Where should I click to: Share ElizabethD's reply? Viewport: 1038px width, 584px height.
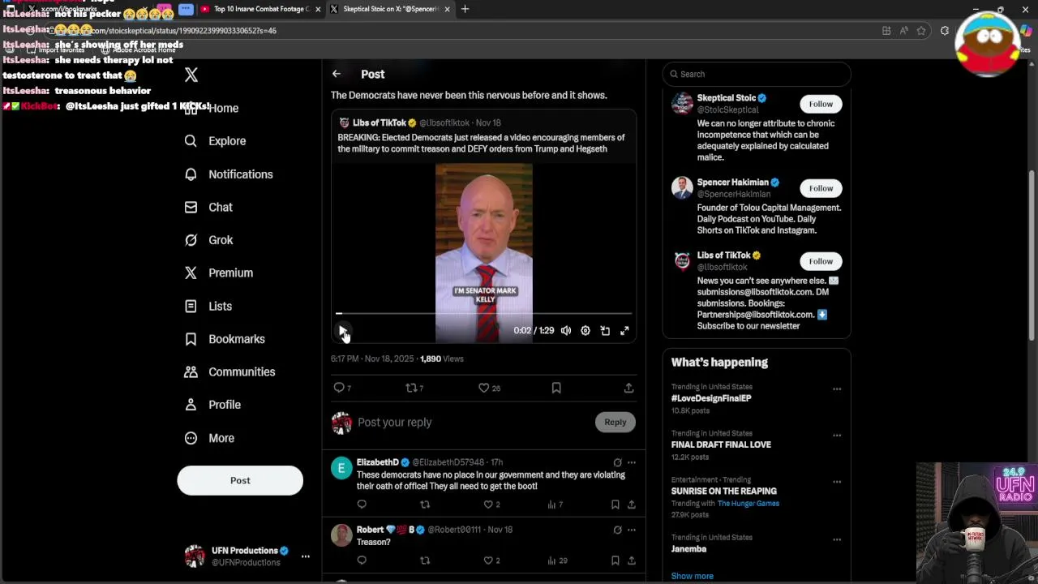632,505
